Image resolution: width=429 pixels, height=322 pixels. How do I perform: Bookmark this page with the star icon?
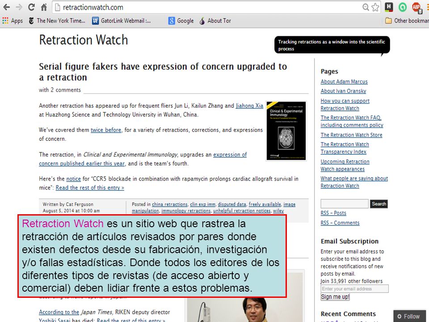(375, 8)
